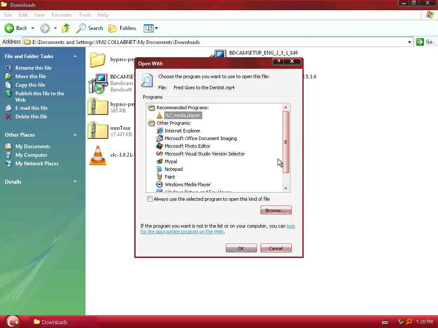Click Cancel in Open With dialog

click(x=276, y=248)
